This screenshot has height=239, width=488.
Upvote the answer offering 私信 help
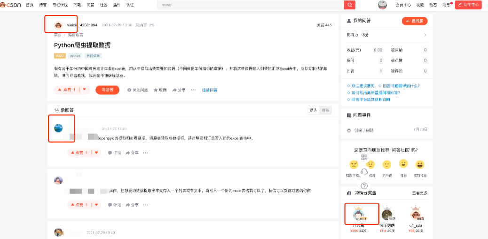point(79,205)
